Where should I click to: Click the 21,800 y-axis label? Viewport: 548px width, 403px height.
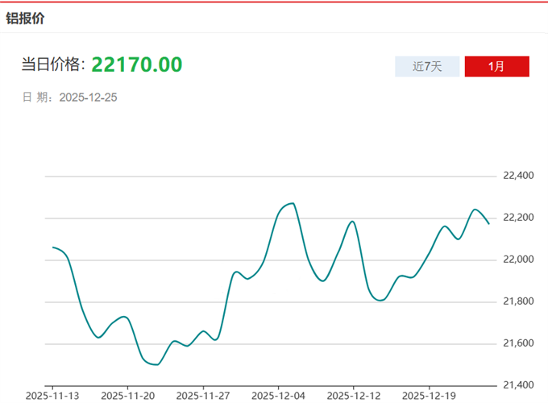[x=518, y=301]
